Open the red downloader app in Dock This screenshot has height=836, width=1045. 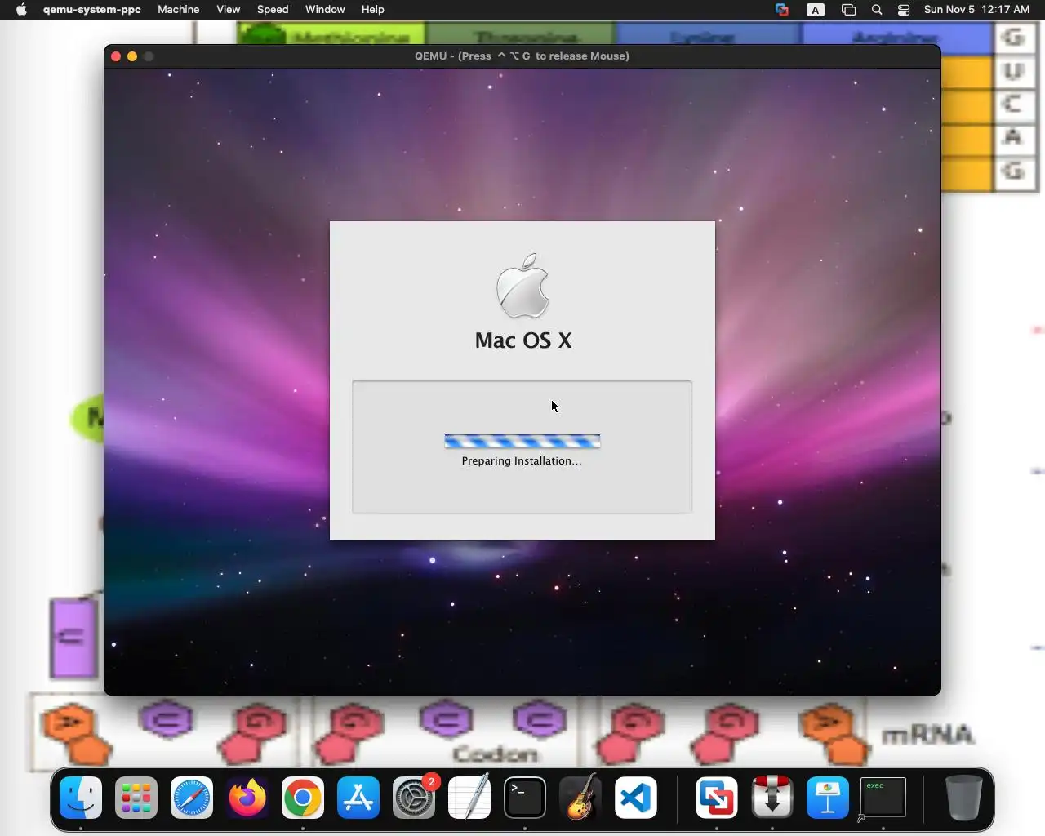(x=772, y=797)
